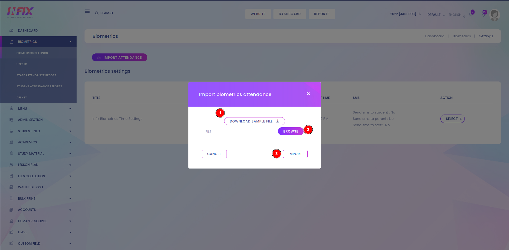Viewport: 509px width, 250px height.
Task: Click the Import button in dialog
Action: (295, 154)
